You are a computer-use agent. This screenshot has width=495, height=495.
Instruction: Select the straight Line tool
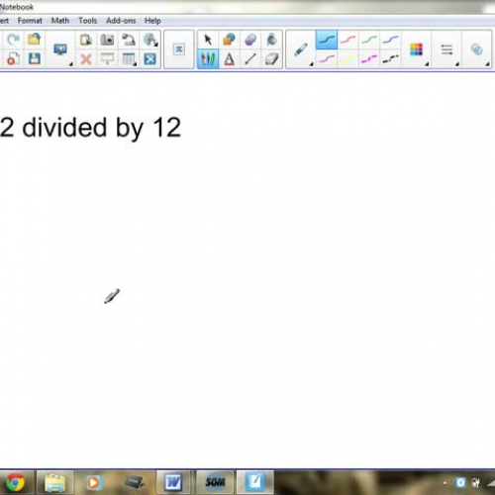coord(250,59)
